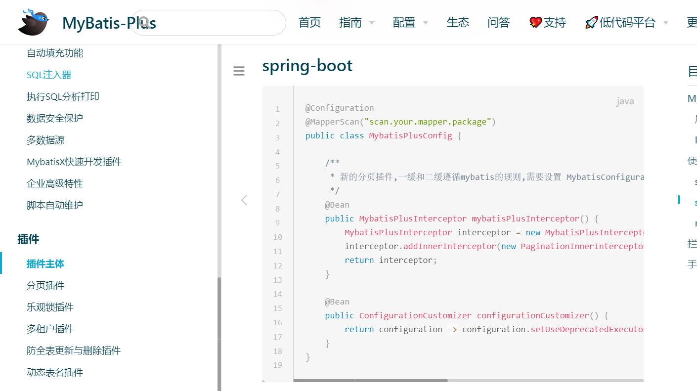
Task: Open 动态表名插件 sidebar page
Action: (x=55, y=372)
